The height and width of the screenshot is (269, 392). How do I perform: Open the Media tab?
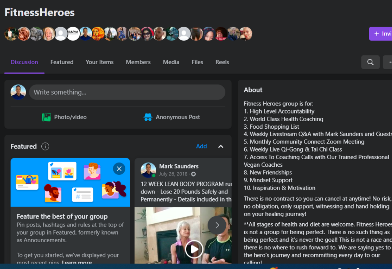[171, 62]
